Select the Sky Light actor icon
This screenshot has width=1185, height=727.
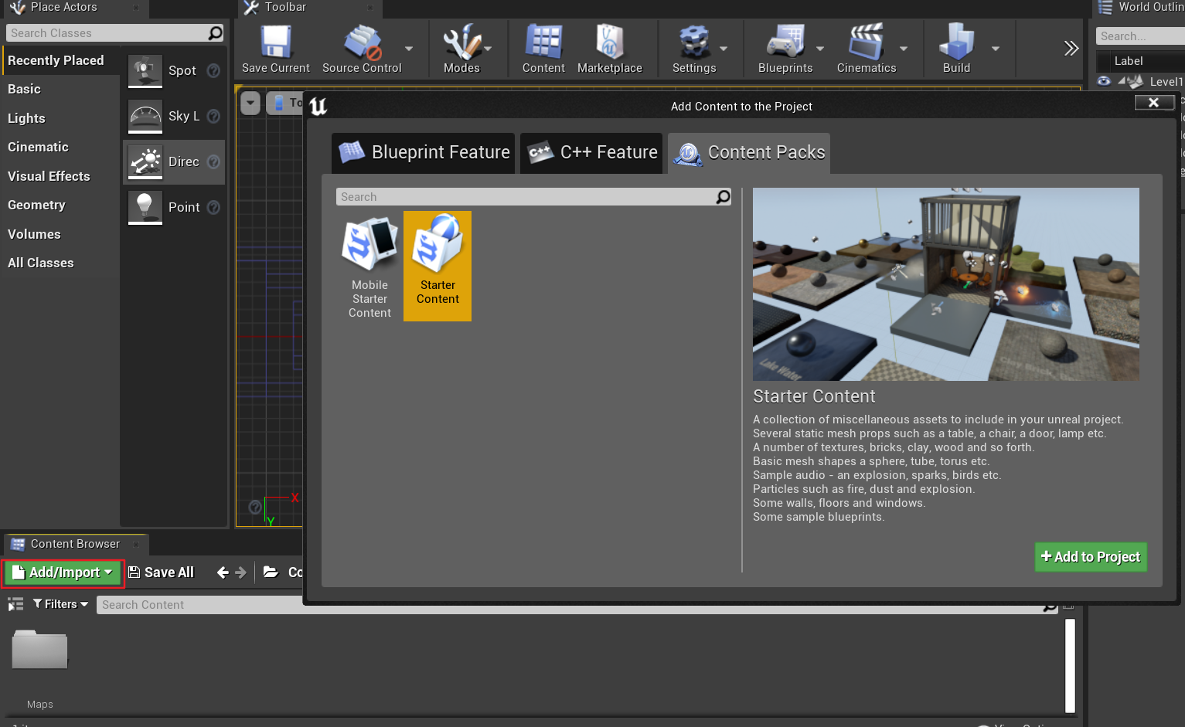point(145,117)
